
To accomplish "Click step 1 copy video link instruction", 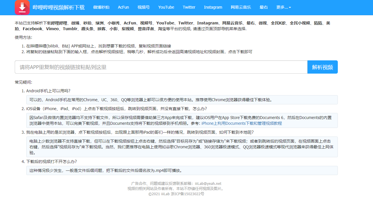I will [x=99, y=46].
